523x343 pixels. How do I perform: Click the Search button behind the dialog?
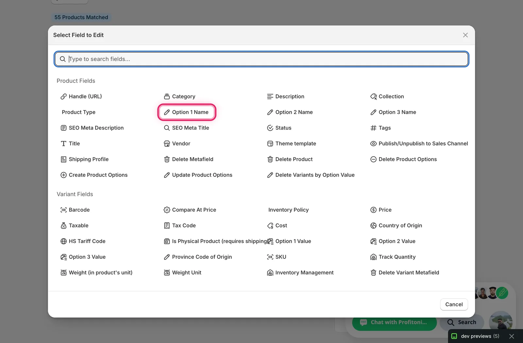[x=462, y=322]
